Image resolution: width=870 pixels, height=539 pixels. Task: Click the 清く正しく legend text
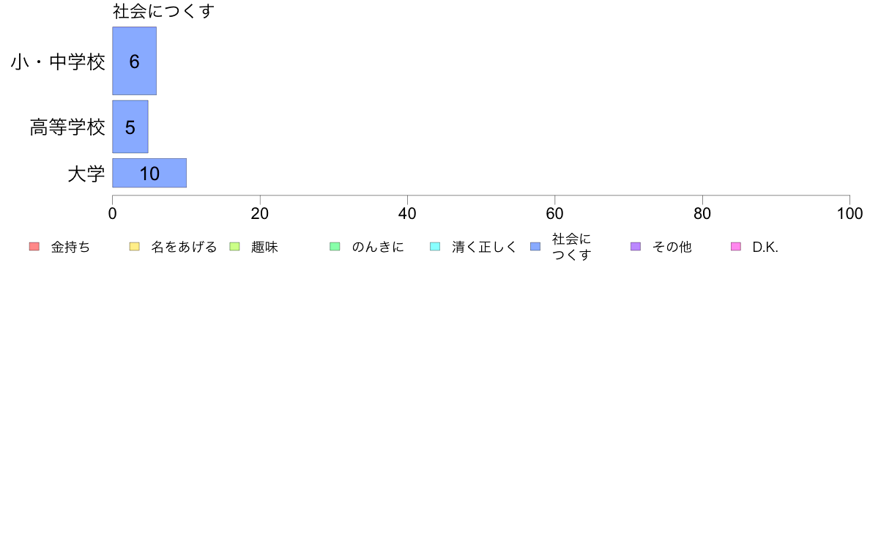[484, 247]
